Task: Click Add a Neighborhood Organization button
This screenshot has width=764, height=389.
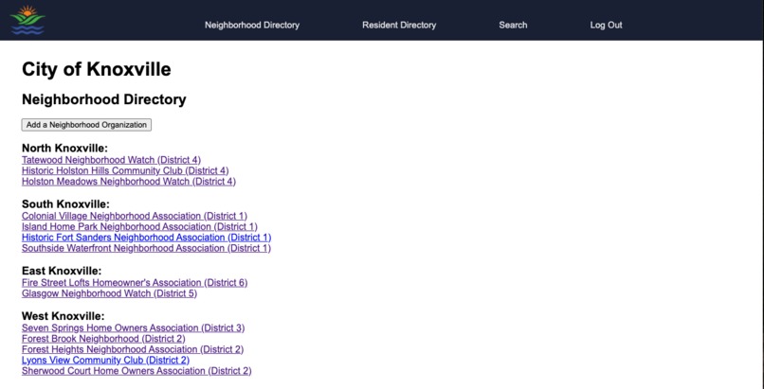Action: tap(86, 125)
